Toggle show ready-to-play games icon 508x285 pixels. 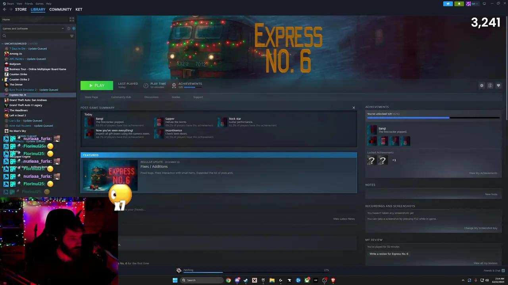(73, 28)
